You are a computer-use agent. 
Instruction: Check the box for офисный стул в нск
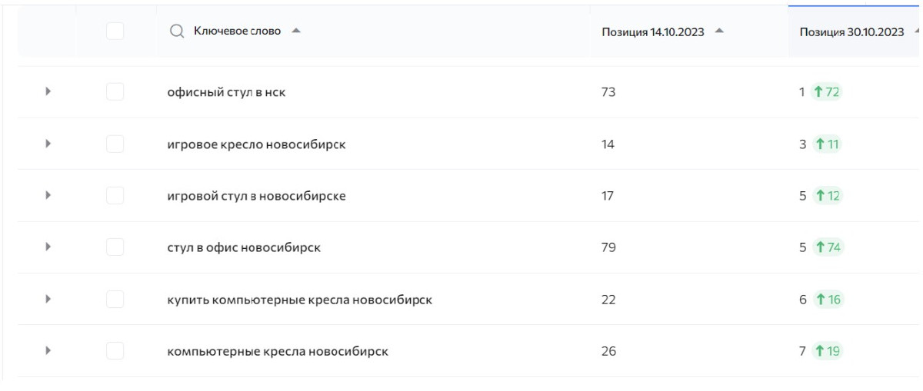(115, 92)
